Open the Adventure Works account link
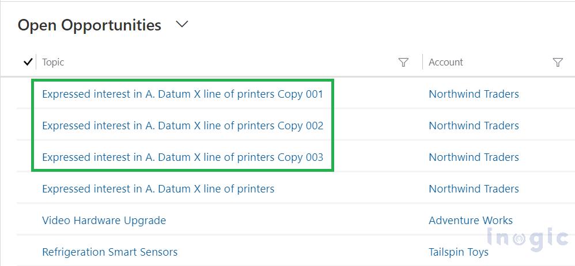The width and height of the screenshot is (575, 266). pyautogui.click(x=470, y=221)
